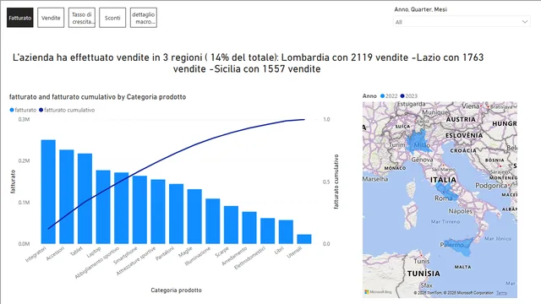Click the dropdown chevron arrow of slicer
The image size is (541, 304).
click(x=524, y=22)
